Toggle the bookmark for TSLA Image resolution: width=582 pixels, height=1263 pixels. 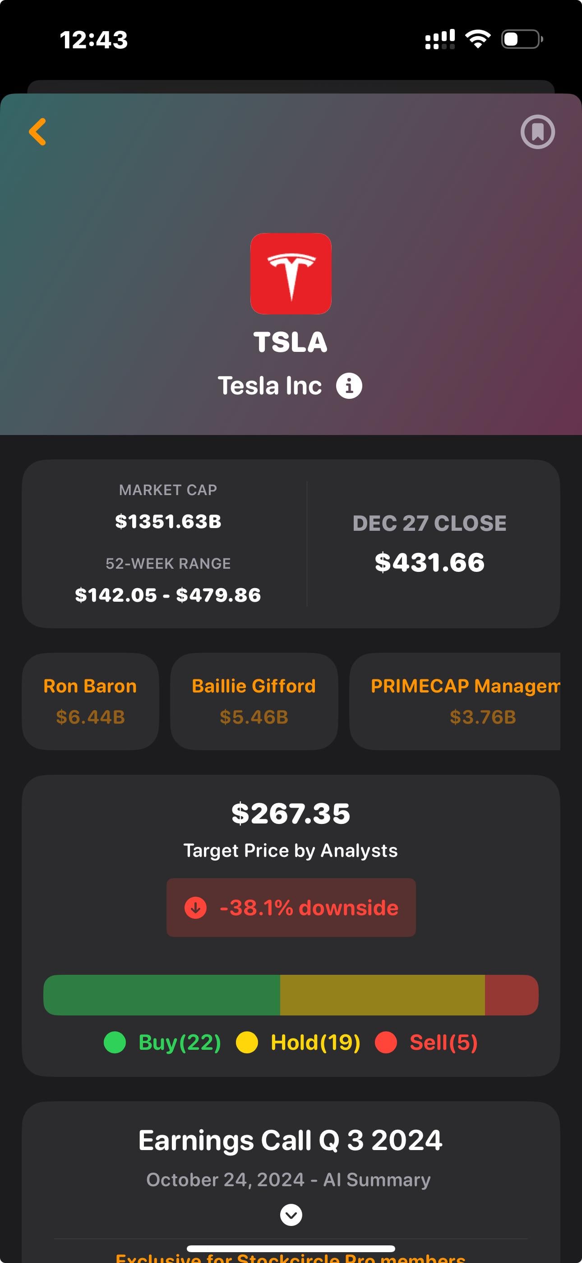tap(537, 131)
